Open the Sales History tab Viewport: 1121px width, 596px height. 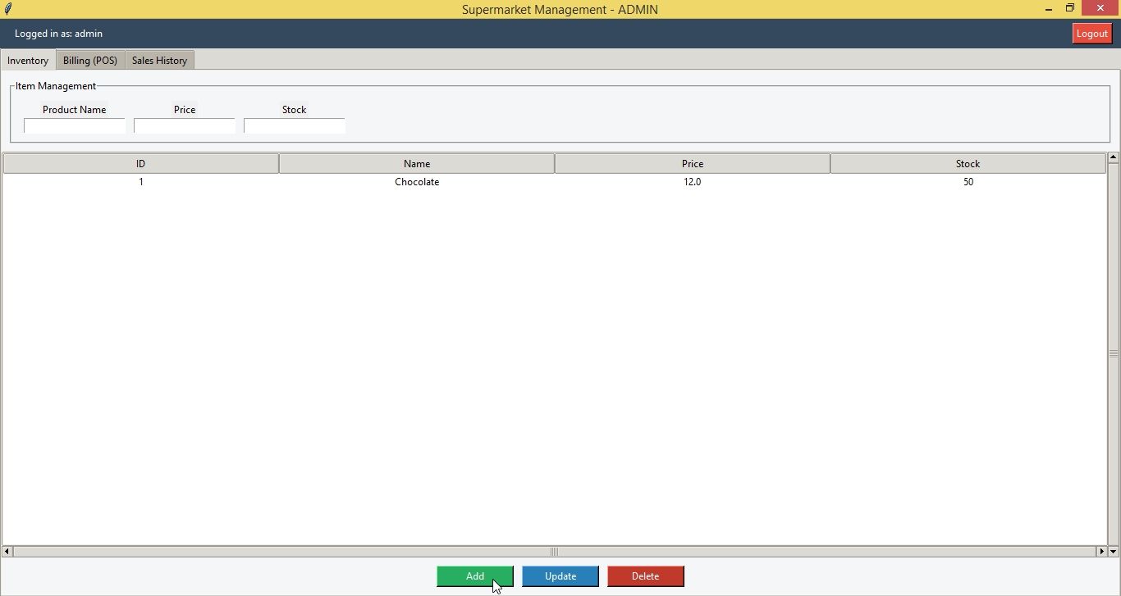159,61
